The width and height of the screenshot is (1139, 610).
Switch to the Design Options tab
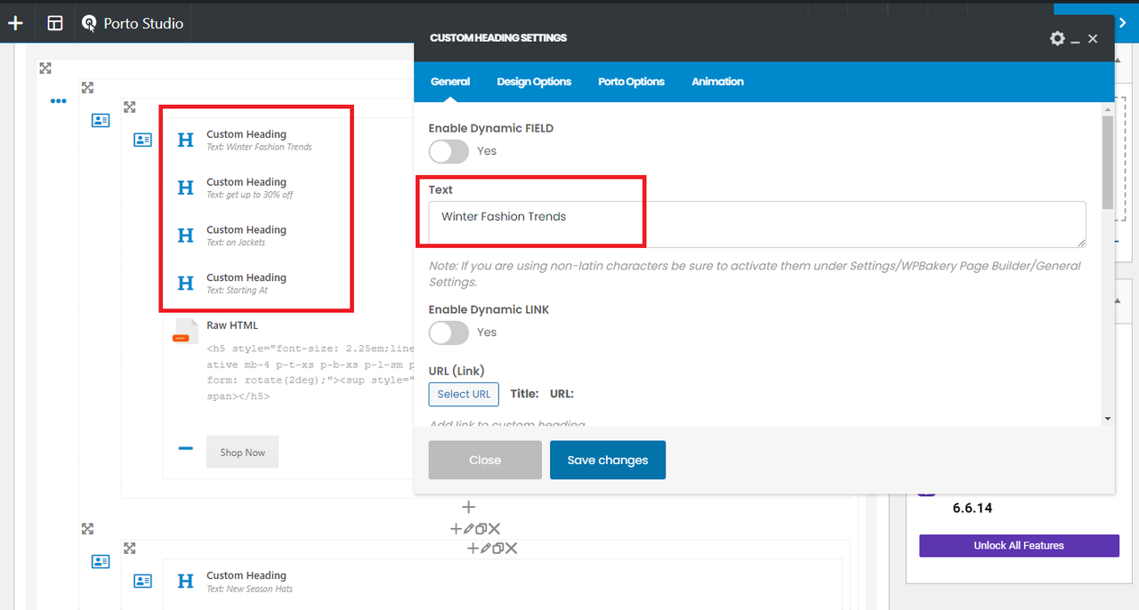pyautogui.click(x=534, y=81)
